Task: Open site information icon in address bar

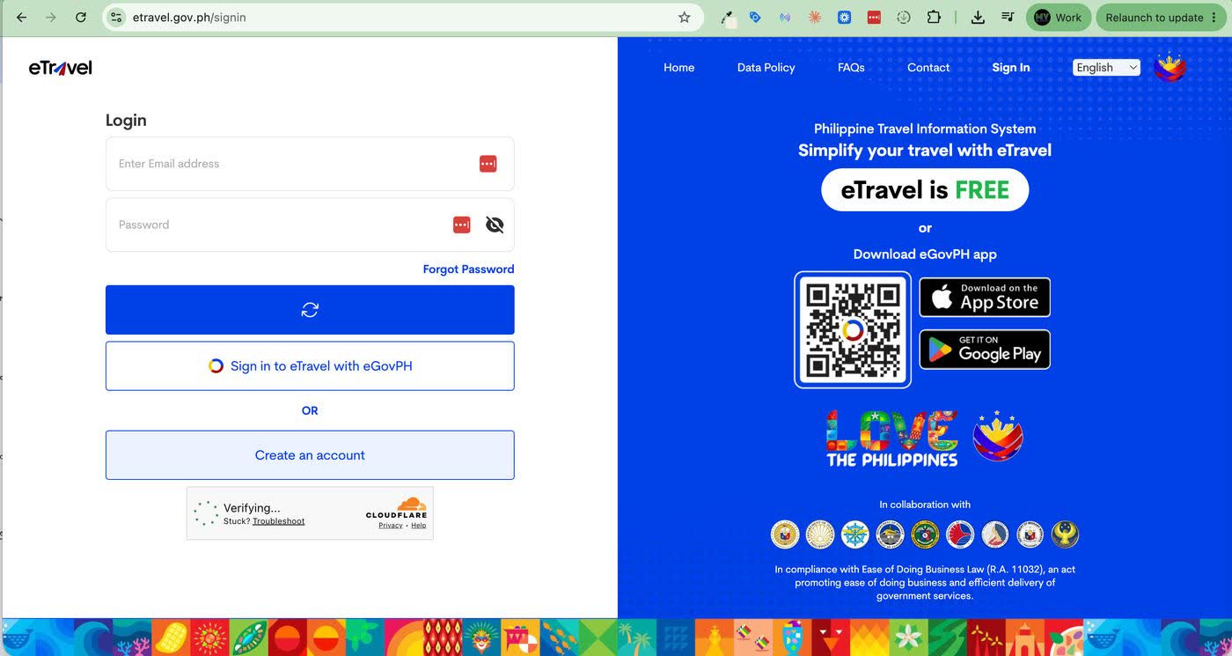Action: [116, 18]
